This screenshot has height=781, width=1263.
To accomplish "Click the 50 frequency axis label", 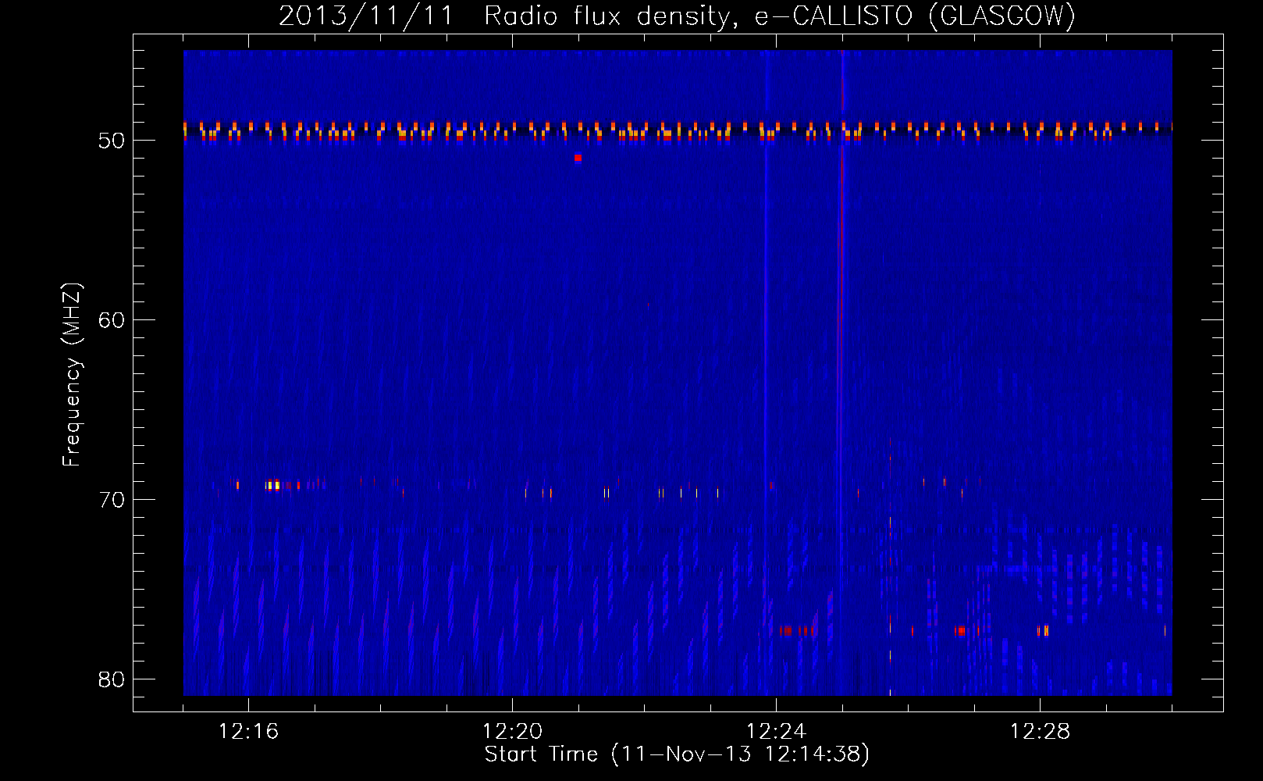I will click(x=112, y=141).
